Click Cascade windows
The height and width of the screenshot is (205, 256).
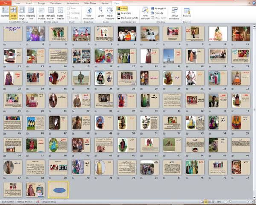[157, 13]
